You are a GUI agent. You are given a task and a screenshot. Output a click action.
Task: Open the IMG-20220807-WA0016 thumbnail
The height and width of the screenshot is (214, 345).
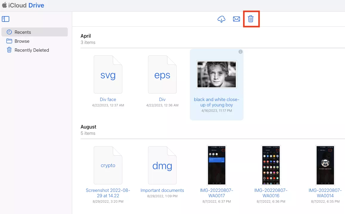coord(271,165)
